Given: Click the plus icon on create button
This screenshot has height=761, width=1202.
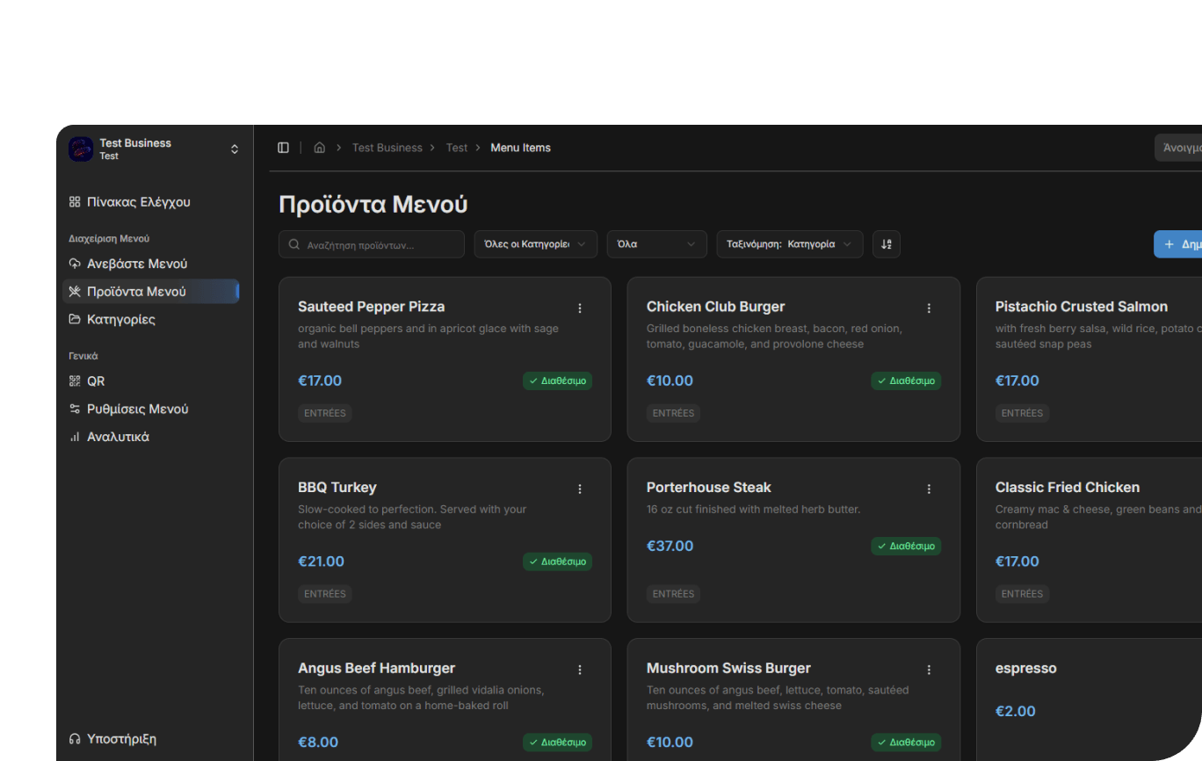Looking at the screenshot, I should [x=1169, y=244].
